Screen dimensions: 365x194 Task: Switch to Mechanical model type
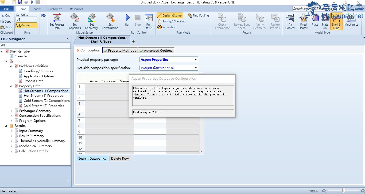coord(352,20)
